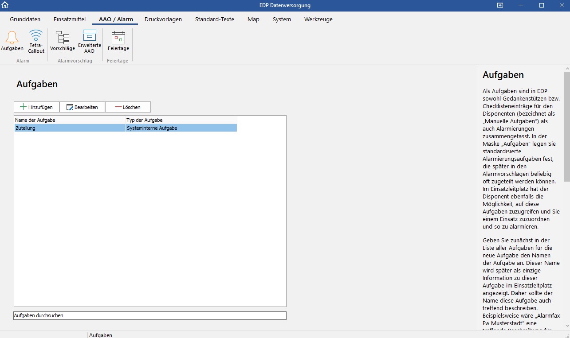Open the Vorschläge alarm proposals
The image size is (570, 338).
[x=63, y=41]
